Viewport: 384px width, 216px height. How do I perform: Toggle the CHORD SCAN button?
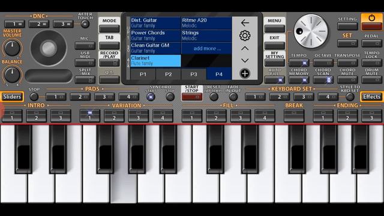pyautogui.click(x=323, y=80)
